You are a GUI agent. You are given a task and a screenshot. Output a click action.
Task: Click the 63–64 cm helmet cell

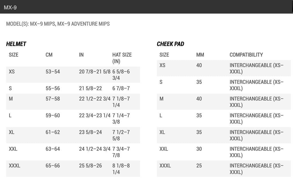(x=53, y=149)
